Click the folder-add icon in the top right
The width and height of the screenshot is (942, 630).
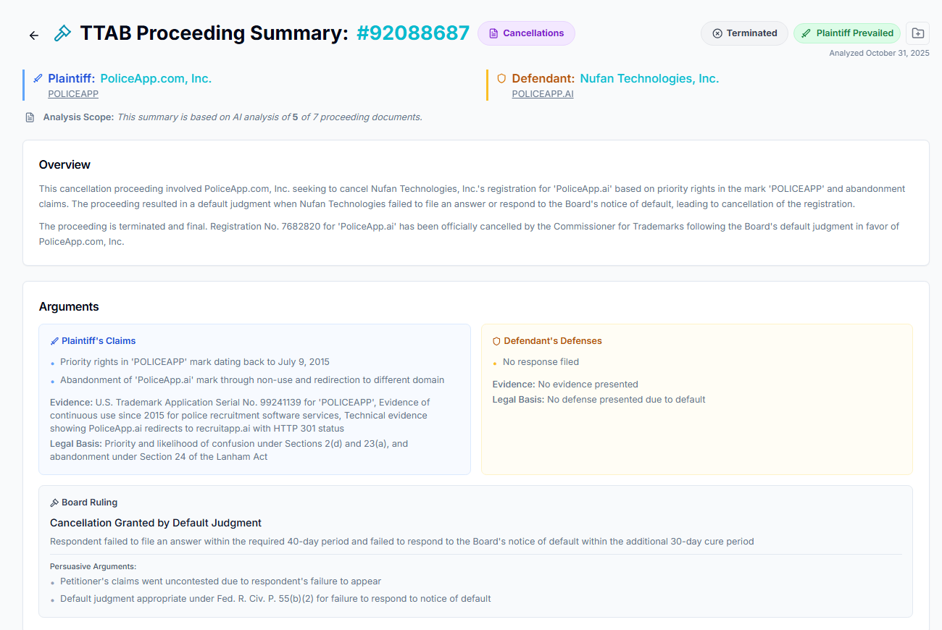pos(917,33)
